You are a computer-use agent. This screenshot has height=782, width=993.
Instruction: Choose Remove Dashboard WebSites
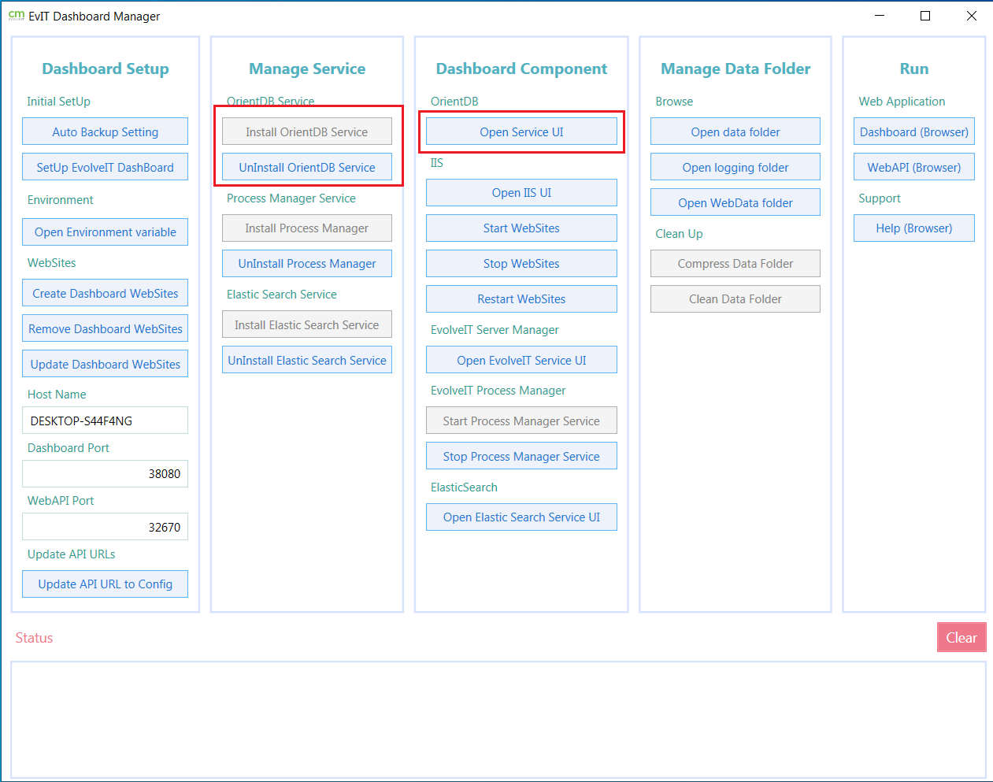pyautogui.click(x=105, y=328)
